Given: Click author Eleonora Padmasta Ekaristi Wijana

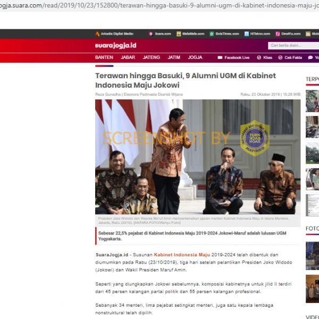Looking at the screenshot, I should click(153, 95).
